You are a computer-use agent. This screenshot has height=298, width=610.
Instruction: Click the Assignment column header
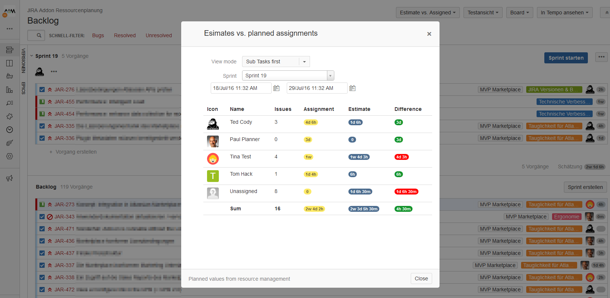coord(319,109)
